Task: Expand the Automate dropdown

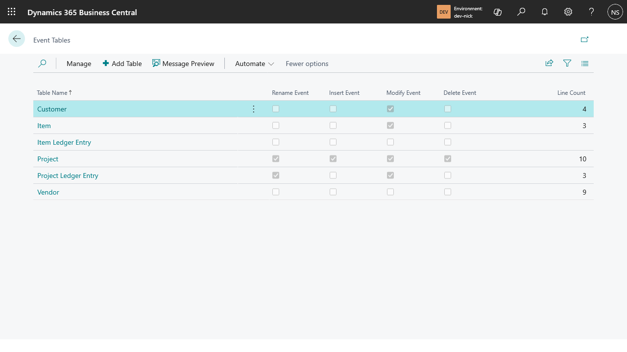Action: tap(255, 64)
